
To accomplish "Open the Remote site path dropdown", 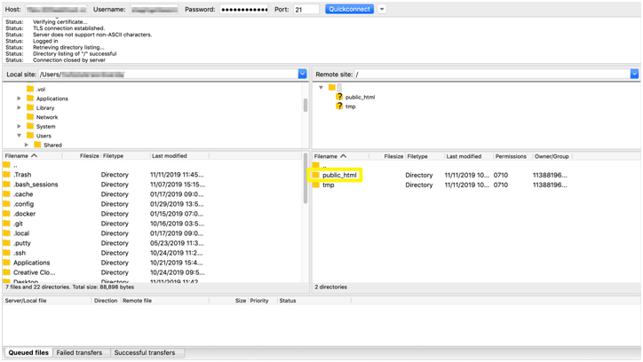I will [634, 75].
